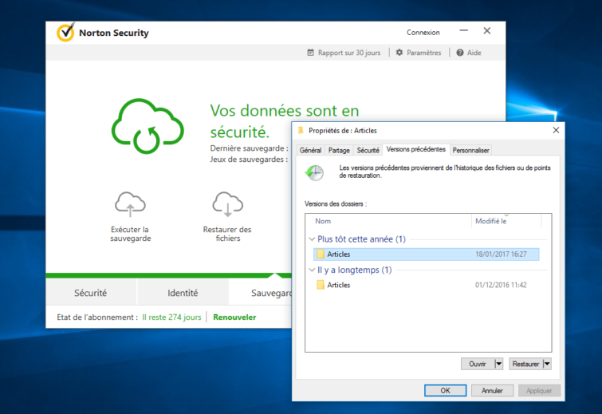Click Exécuter la sauvegarde label
The image size is (602, 414).
131,234
